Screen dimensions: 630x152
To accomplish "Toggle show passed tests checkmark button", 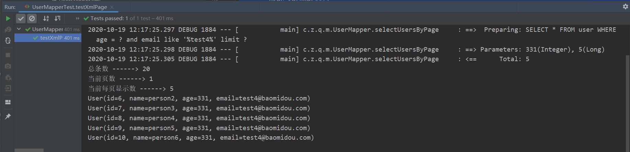I will [x=21, y=18].
